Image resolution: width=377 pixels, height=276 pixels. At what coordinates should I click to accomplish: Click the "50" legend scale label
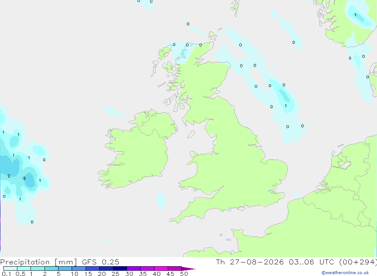(184, 274)
